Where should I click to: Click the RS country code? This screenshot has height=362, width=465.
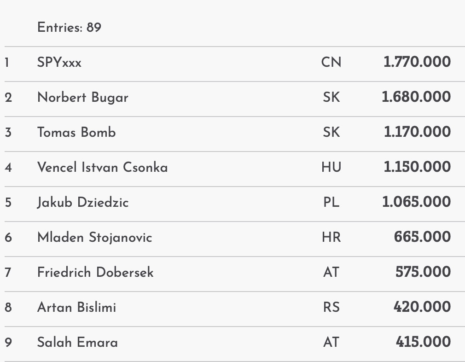pyautogui.click(x=331, y=307)
